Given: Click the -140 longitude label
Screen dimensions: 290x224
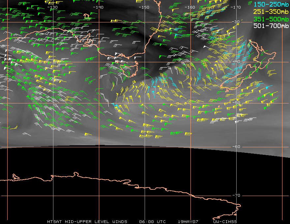Looking at the screenshot, I should (x=98, y=7).
